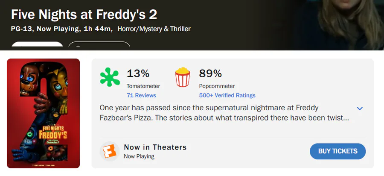Click the popcorn bucket Popcornmeter icon
This screenshot has width=384, height=176.
[x=182, y=77]
